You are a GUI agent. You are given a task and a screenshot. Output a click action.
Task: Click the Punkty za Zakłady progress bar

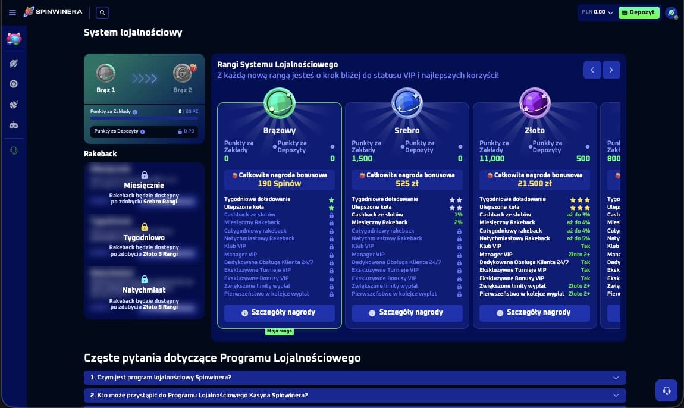point(143,117)
